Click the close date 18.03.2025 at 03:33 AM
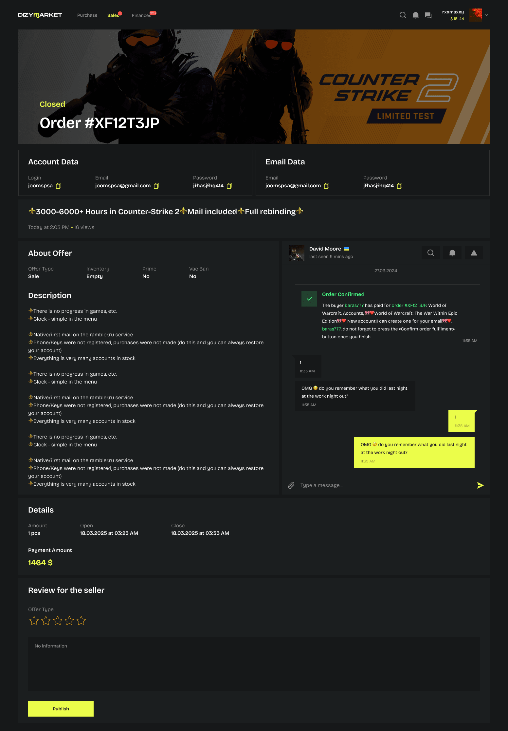This screenshot has height=731, width=508. click(200, 533)
